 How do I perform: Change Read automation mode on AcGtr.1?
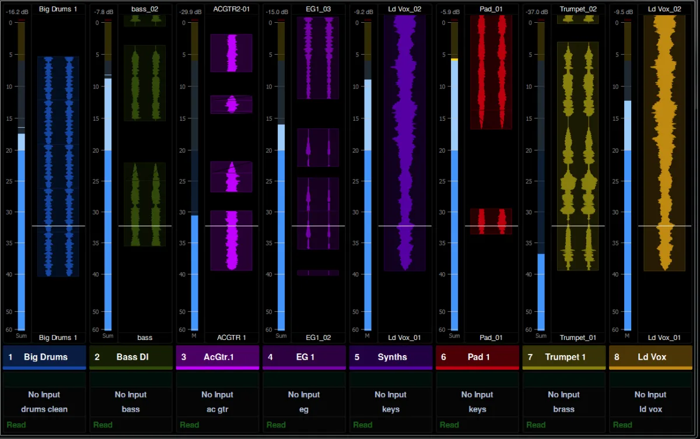(190, 424)
